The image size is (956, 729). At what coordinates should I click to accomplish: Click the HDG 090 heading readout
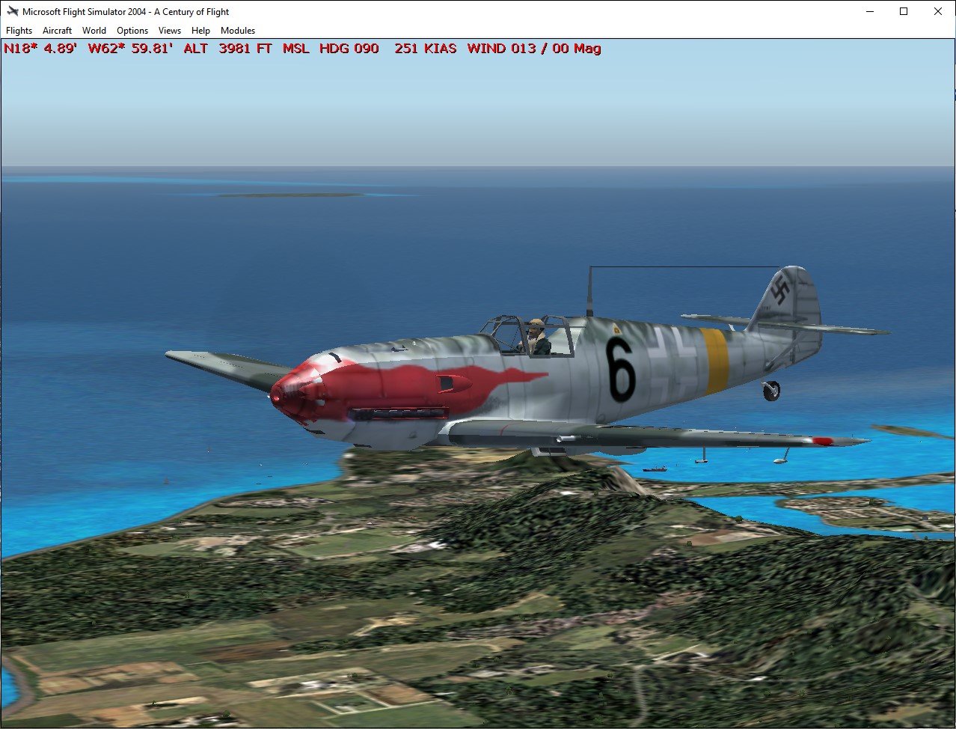click(x=349, y=49)
